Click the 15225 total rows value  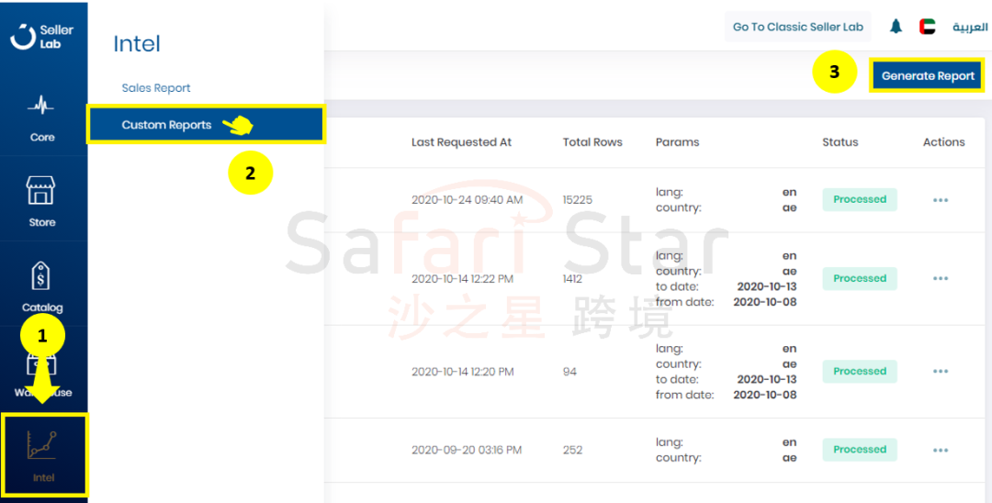tap(577, 200)
